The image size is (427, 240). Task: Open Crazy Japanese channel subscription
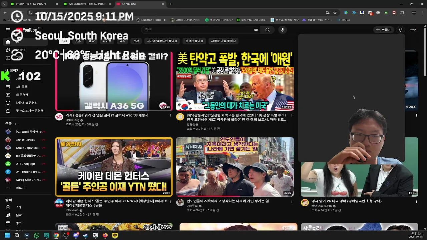pos(25,148)
